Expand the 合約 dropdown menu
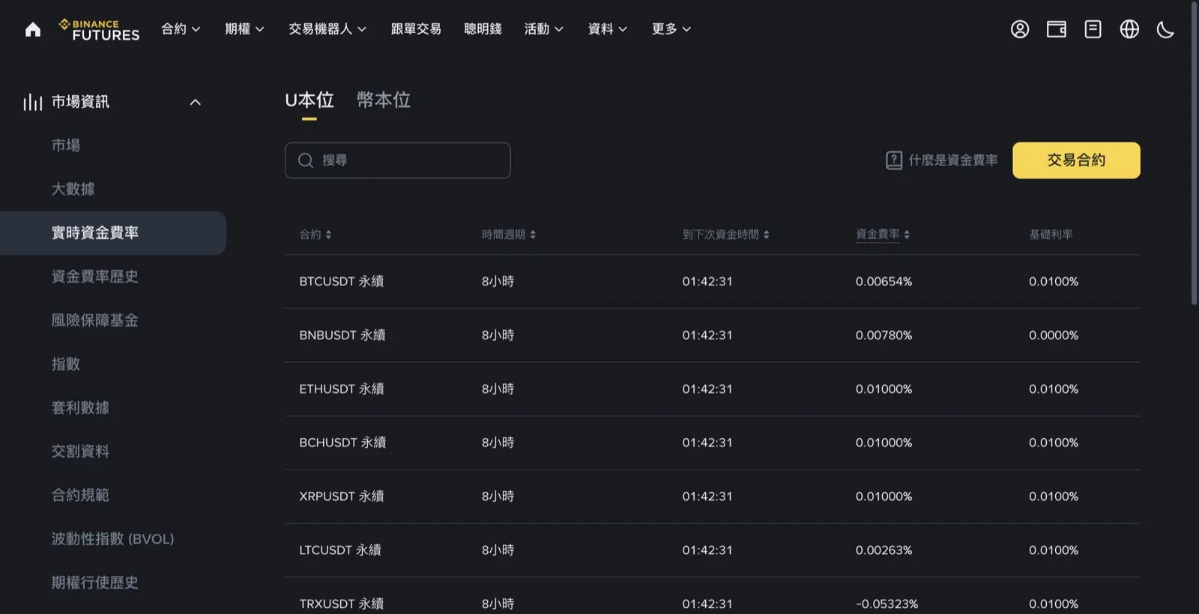1199x614 pixels. (x=181, y=29)
